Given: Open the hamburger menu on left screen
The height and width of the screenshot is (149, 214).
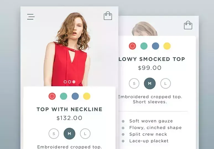Looking at the screenshot, I should point(31,17).
